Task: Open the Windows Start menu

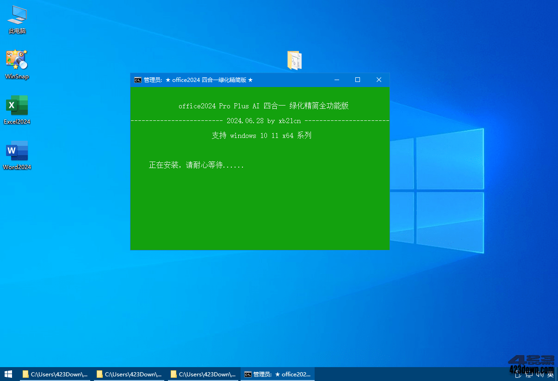Action: coord(8,374)
